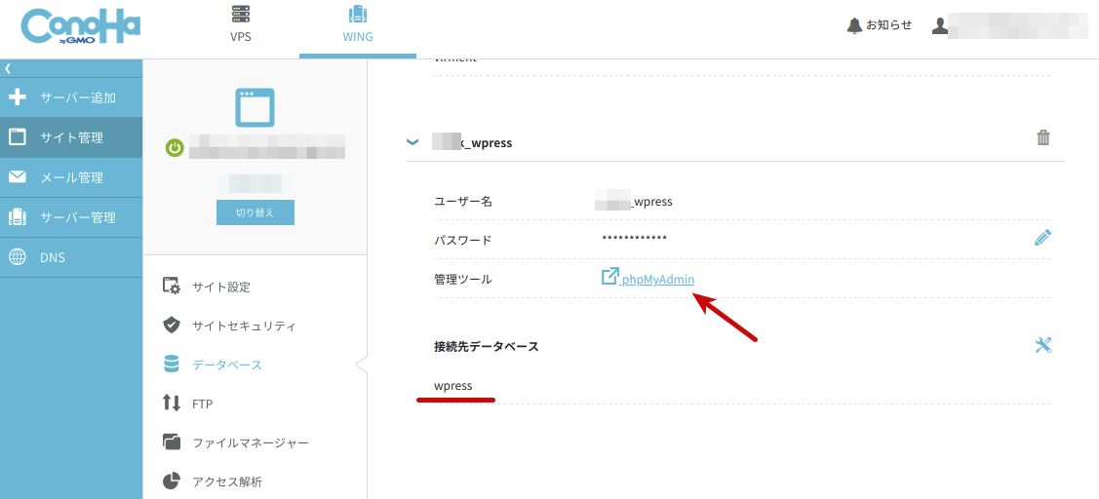
Task: Delete the _wpress user with trash icon
Action: coord(1043,137)
